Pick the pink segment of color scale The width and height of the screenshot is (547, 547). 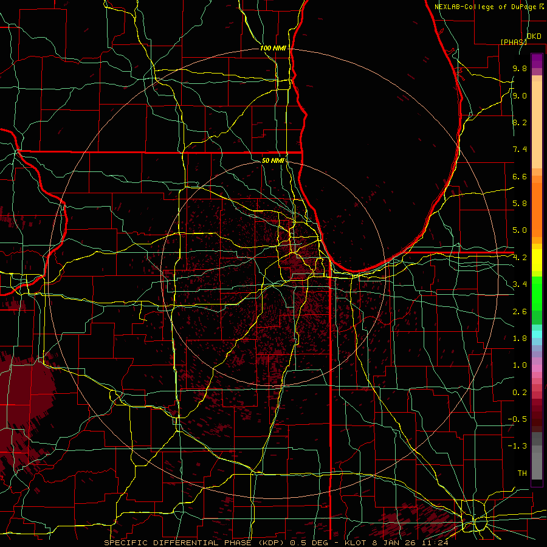[x=537, y=368]
